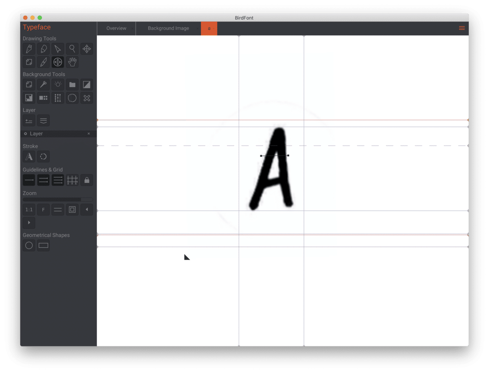Click the black letter A background image
The width and height of the screenshot is (489, 373).
(271, 169)
